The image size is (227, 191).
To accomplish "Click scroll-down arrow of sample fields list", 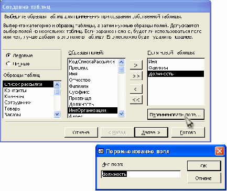I will pos(121,114).
